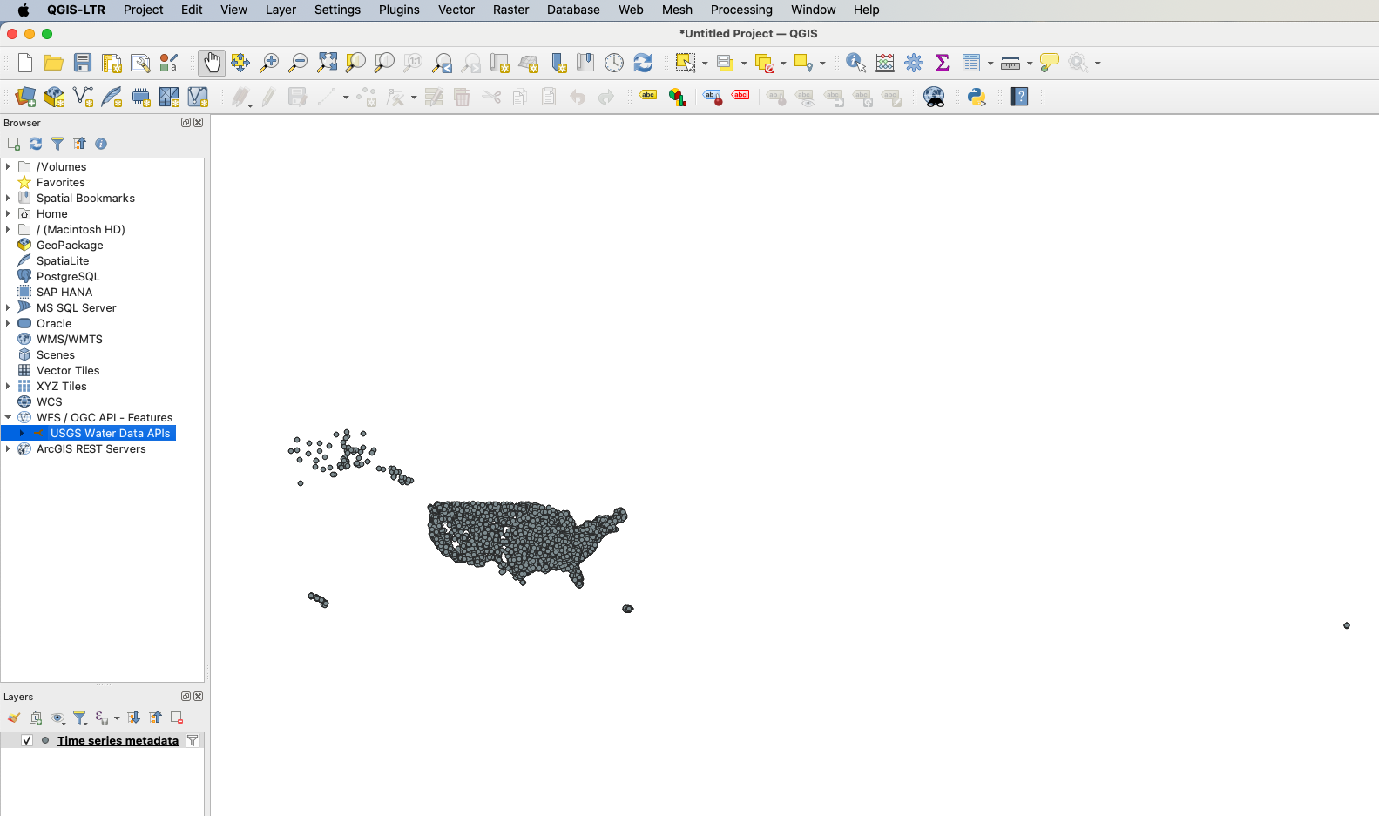Refresh the Browser panel
1379x816 pixels.
[x=36, y=144]
